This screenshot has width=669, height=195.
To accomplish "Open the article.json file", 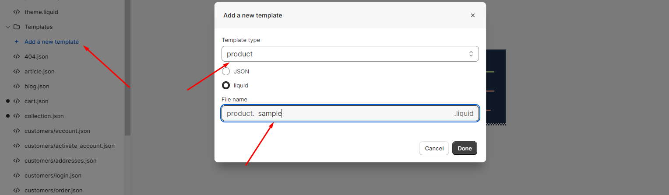I will (39, 72).
